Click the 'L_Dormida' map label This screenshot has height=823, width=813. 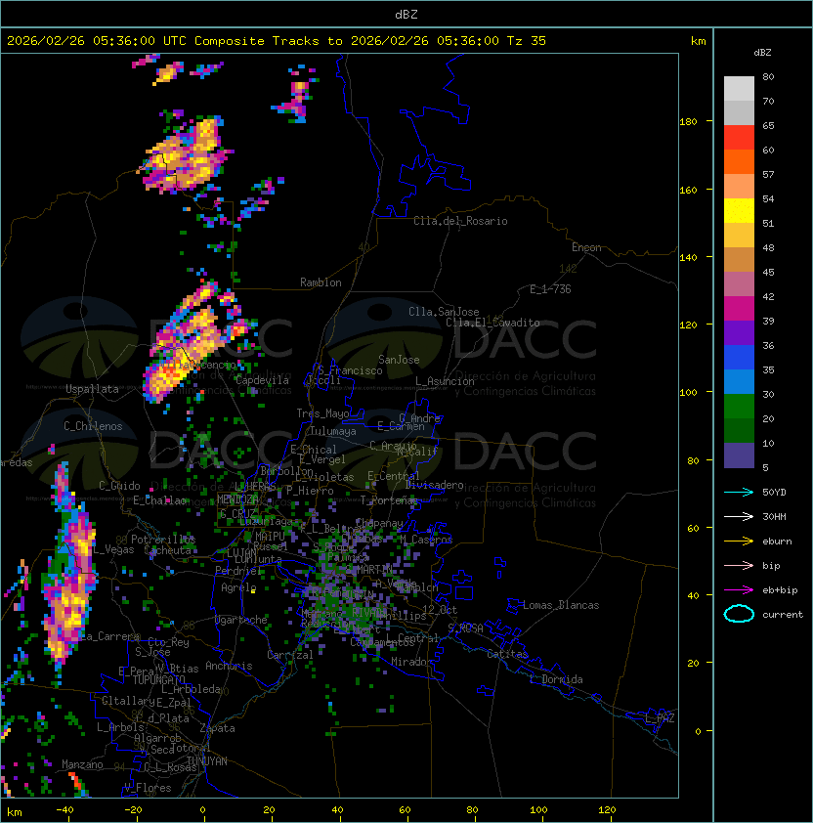click(x=556, y=679)
